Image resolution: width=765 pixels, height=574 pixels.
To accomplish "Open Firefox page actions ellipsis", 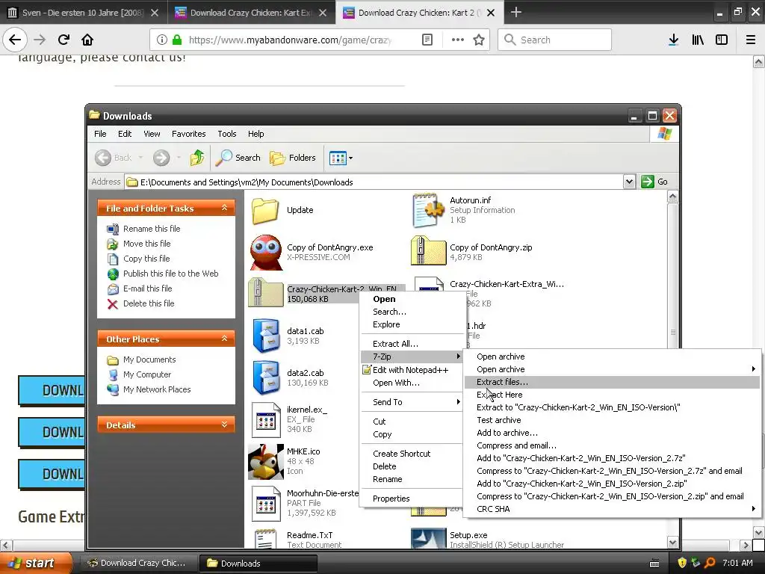I will pyautogui.click(x=457, y=40).
